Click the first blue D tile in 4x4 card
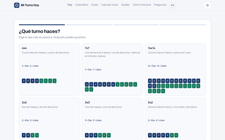225x140 pixels. (24, 81)
